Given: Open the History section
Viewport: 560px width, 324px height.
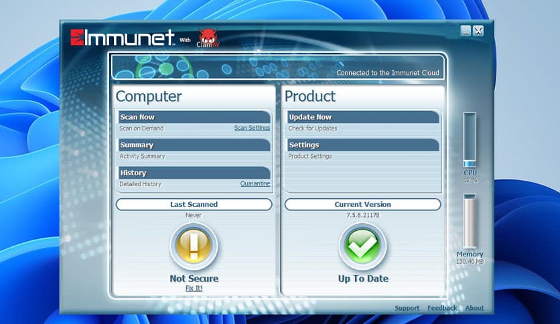Looking at the screenshot, I should tap(194, 173).
